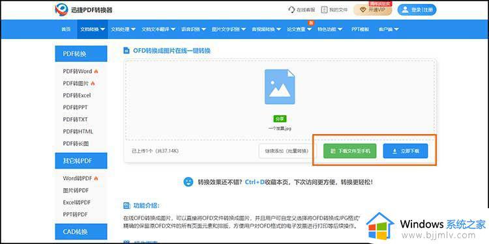Click the green 分享 share button
Viewport: 489px width, 244px height.
click(x=280, y=119)
